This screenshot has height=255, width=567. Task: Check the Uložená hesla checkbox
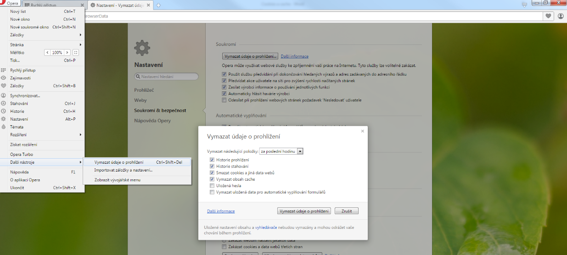pos(212,186)
